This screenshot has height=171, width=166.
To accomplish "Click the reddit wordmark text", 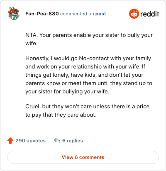I will point(149,14).
